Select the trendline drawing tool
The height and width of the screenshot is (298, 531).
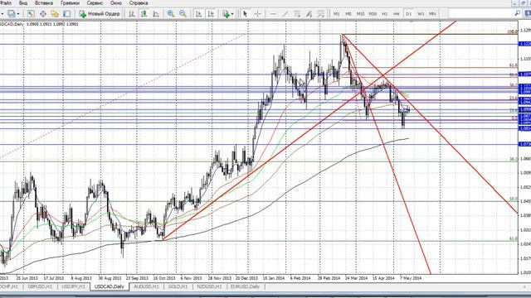[285, 14]
